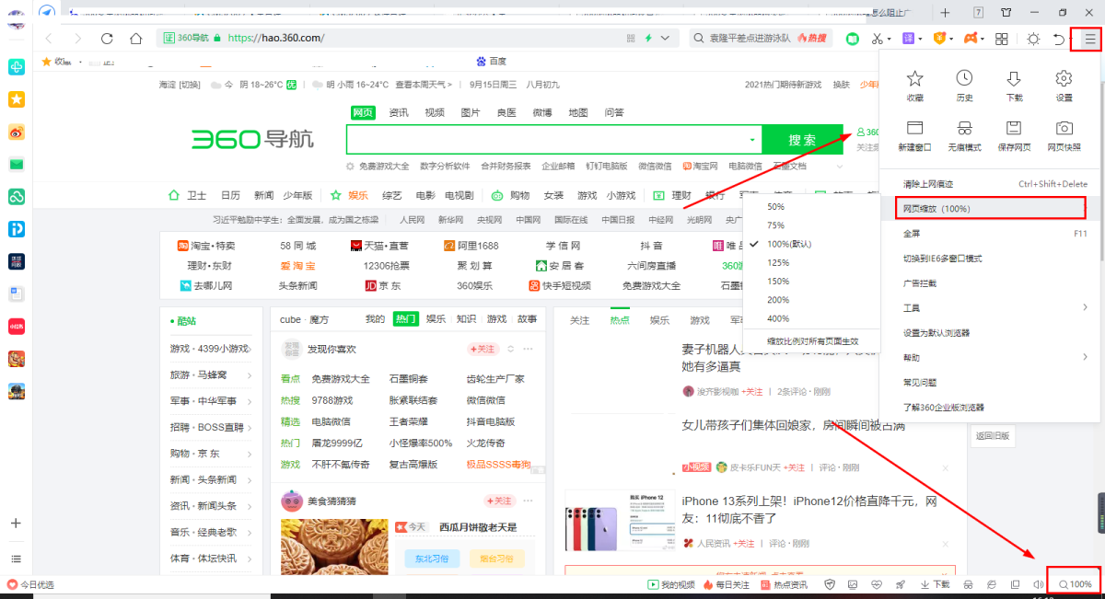
Task: Click the purple translate icon
Action: point(909,39)
